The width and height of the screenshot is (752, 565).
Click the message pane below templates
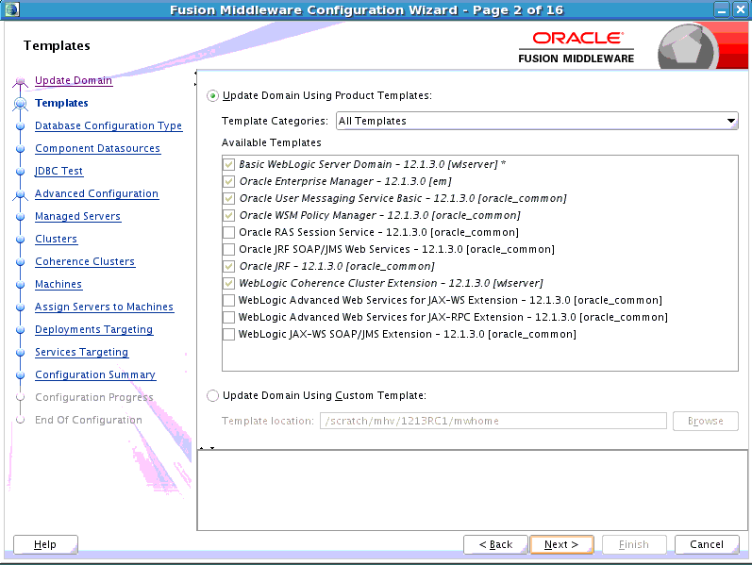473,490
